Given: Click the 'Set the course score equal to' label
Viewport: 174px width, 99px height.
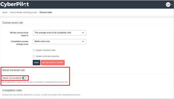Looking at the screenshot, I should [x=19, y=34].
